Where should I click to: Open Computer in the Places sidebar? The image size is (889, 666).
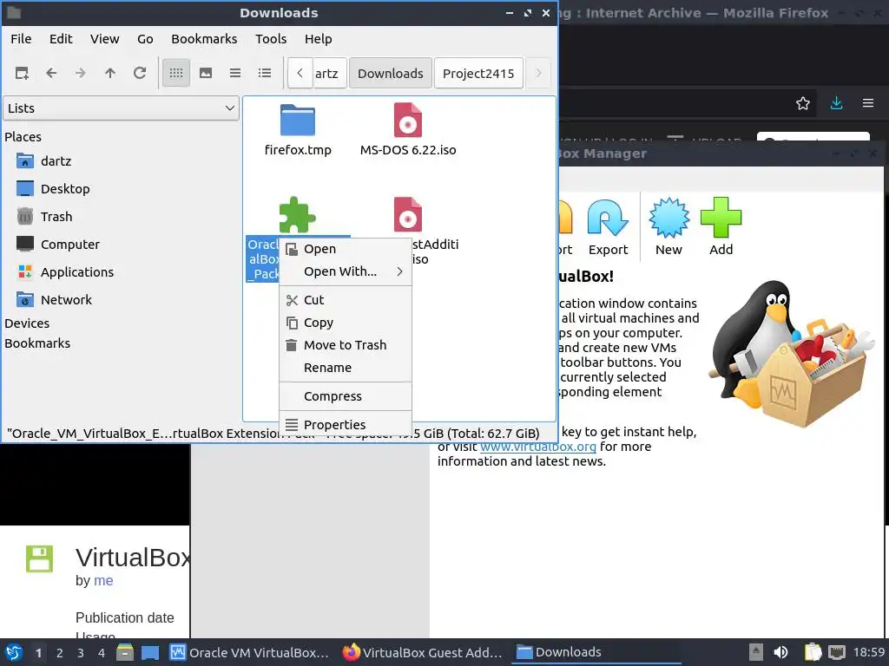(x=58, y=245)
